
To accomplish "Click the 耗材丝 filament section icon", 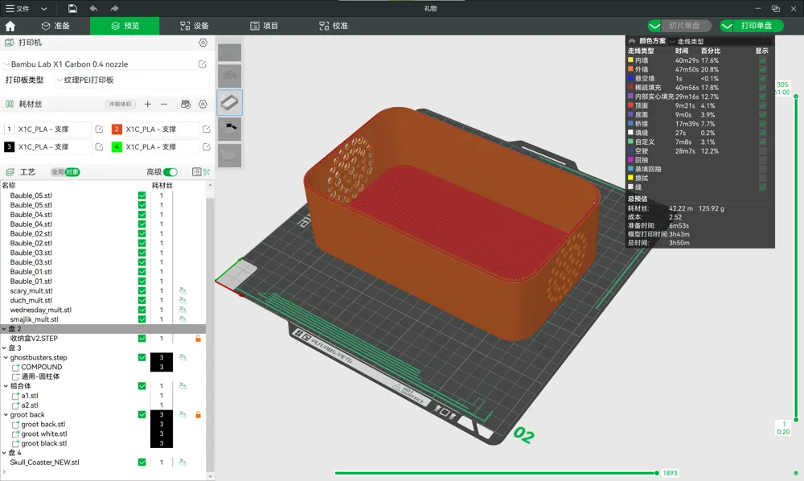I will click(x=9, y=104).
